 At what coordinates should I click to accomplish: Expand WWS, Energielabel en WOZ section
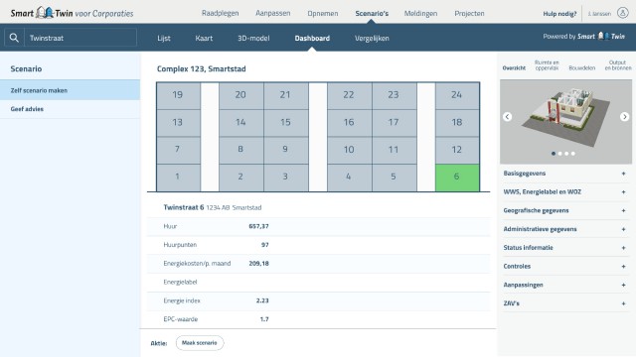point(565,191)
